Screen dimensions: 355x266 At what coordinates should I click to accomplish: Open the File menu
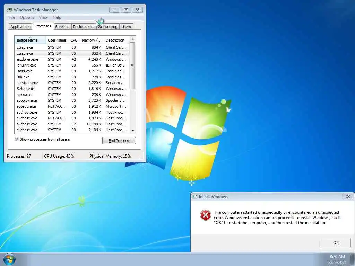(11, 17)
